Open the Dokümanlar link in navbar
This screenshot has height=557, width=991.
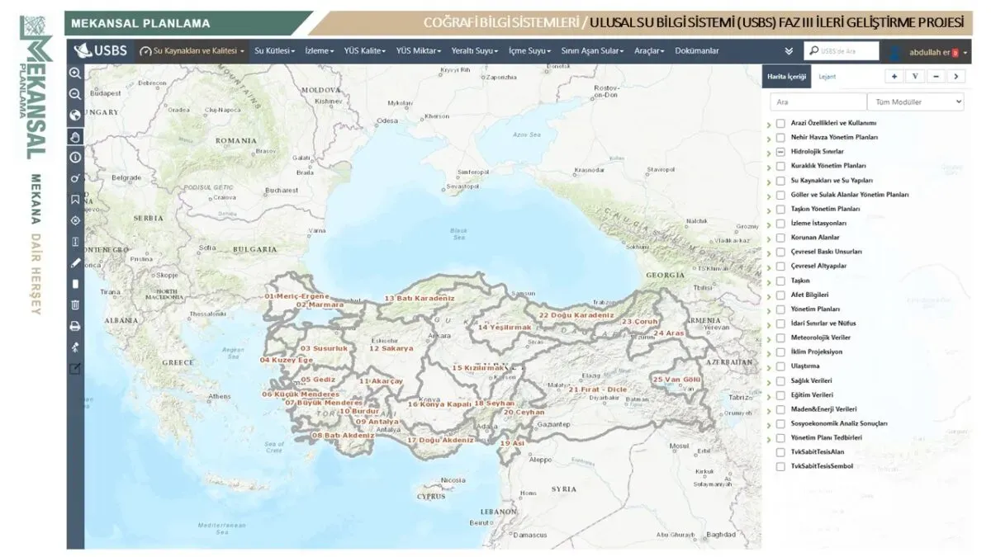pos(697,51)
